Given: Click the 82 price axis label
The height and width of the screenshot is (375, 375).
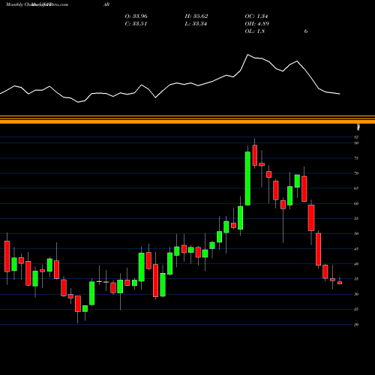Looking at the screenshot, I should tap(356, 137).
